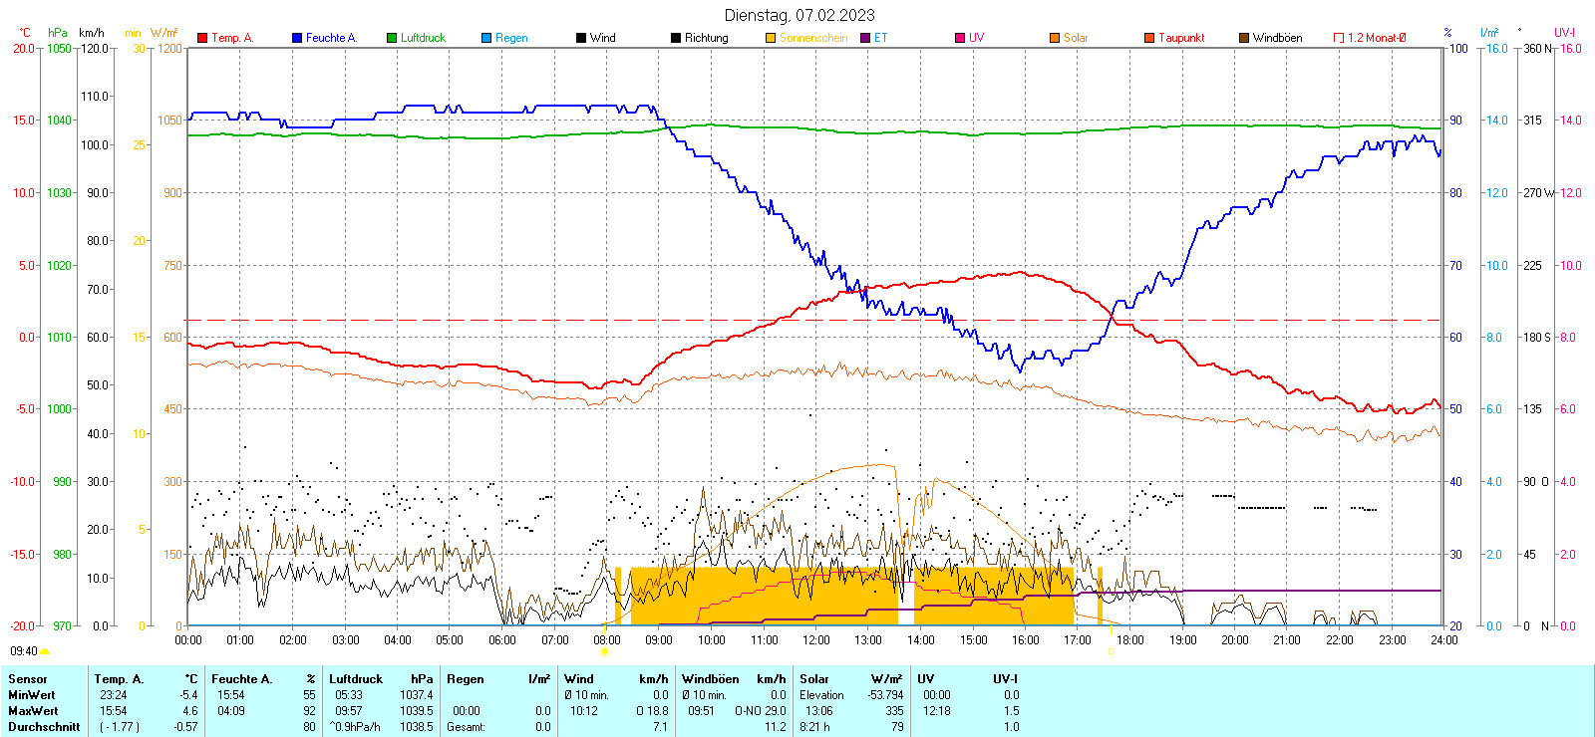This screenshot has width=1595, height=737.
Task: Click the green Luftdruck legend square
Action: tap(392, 38)
